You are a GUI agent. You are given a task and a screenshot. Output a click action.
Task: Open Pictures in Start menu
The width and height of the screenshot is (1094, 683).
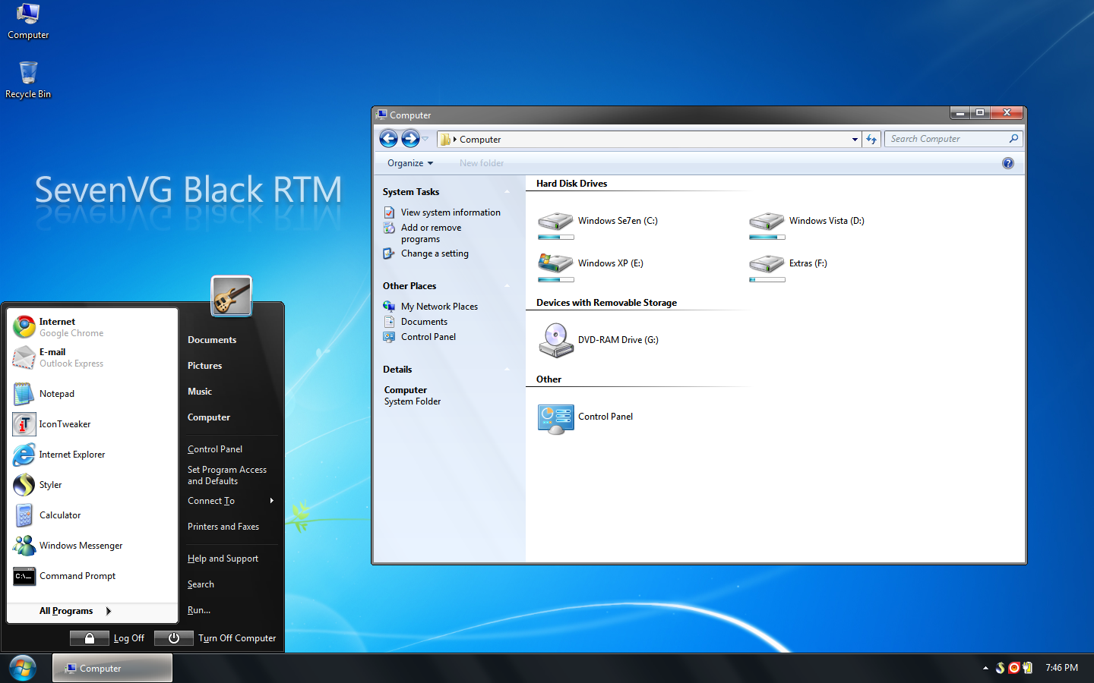pyautogui.click(x=205, y=366)
